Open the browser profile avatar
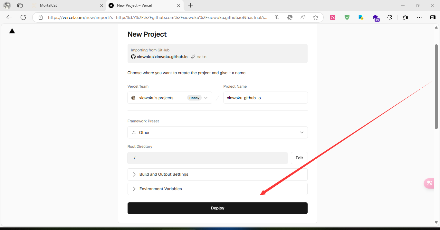This screenshot has width=440, height=230. coord(7,5)
